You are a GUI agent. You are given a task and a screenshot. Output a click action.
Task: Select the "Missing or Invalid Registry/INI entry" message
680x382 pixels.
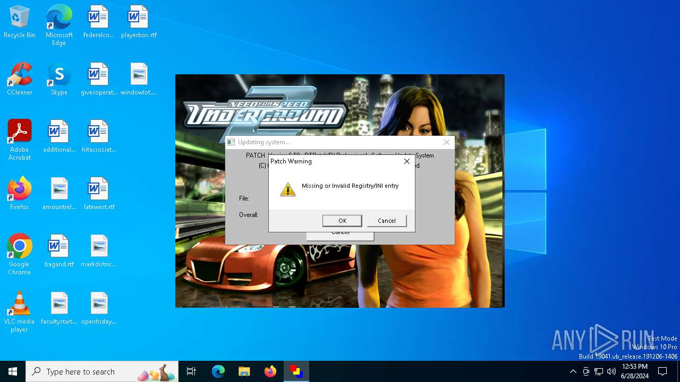350,186
